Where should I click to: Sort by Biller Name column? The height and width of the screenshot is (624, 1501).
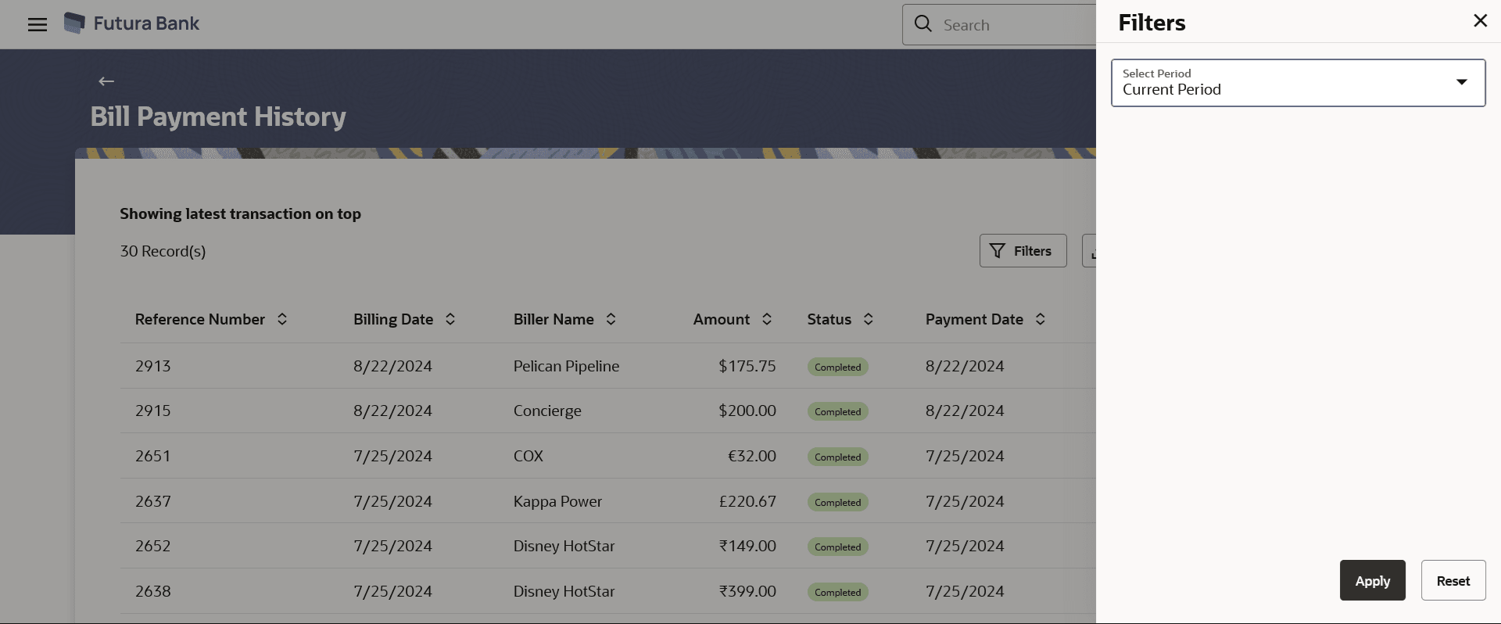coord(611,319)
